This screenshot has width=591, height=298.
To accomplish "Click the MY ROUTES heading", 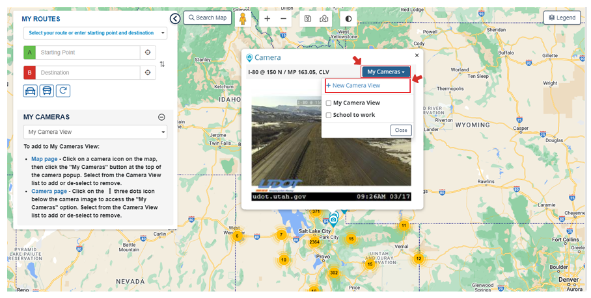I will coord(41,19).
